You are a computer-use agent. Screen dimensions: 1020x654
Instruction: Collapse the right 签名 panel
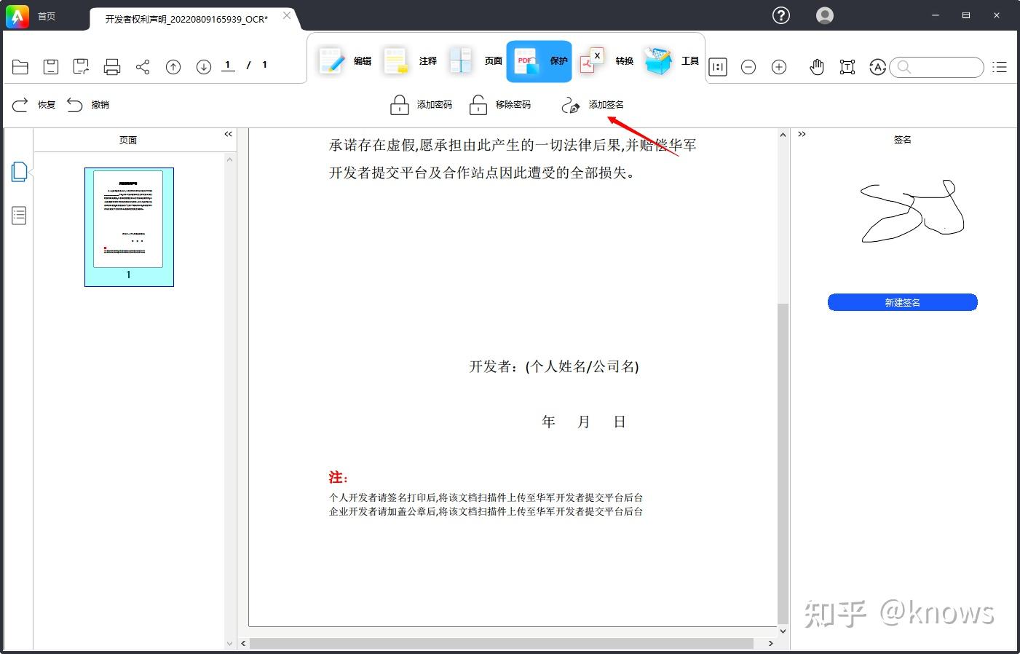[x=802, y=134]
